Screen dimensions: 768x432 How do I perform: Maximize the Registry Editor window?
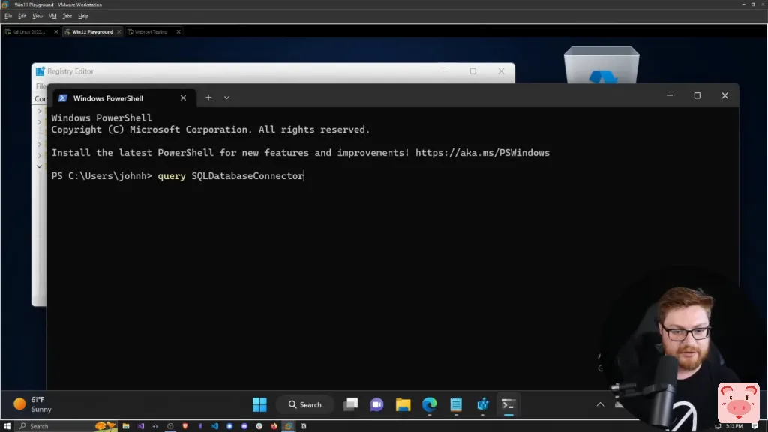click(473, 71)
